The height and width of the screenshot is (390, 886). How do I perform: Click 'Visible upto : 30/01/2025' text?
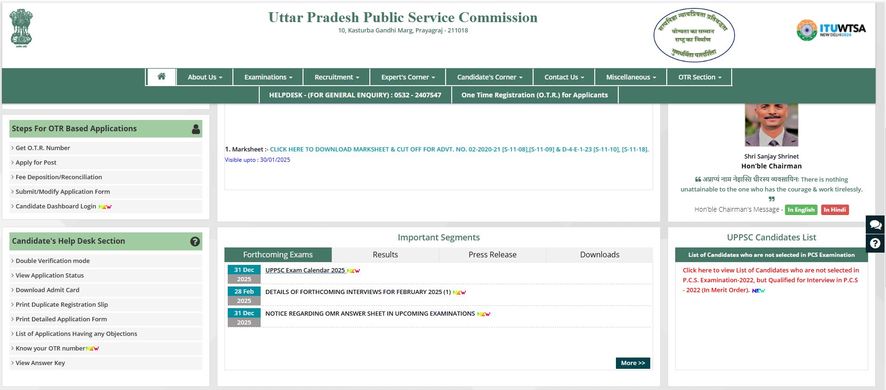point(257,160)
